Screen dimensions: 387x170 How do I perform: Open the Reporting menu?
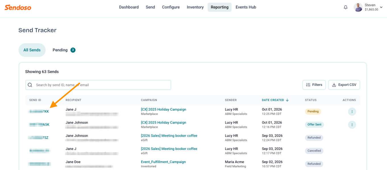tap(220, 7)
